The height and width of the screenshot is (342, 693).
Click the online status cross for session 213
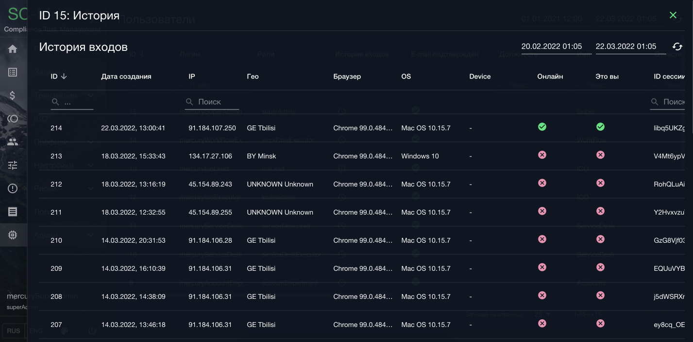point(542,155)
